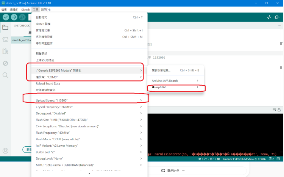Toggle the output panel lock icon
Viewport: 284px width, 177px height.
(x=279, y=110)
